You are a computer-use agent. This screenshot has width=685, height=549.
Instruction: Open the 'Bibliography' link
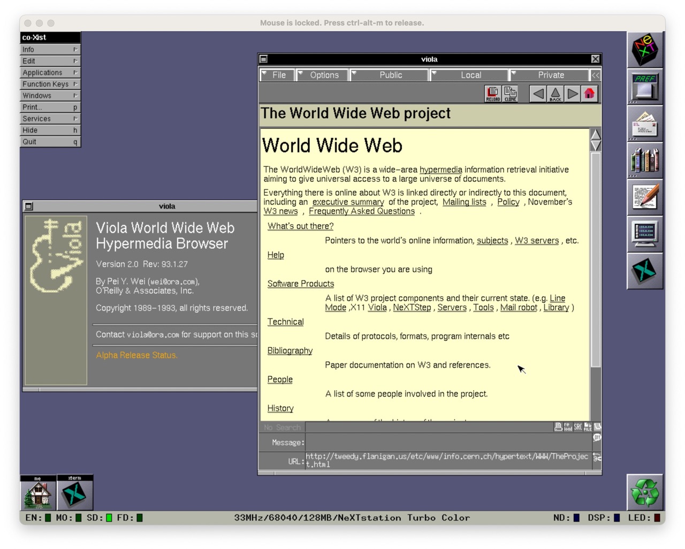(x=290, y=351)
